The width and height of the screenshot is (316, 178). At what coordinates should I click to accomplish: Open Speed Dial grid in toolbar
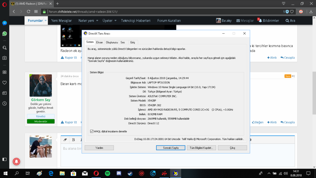coord(36,12)
